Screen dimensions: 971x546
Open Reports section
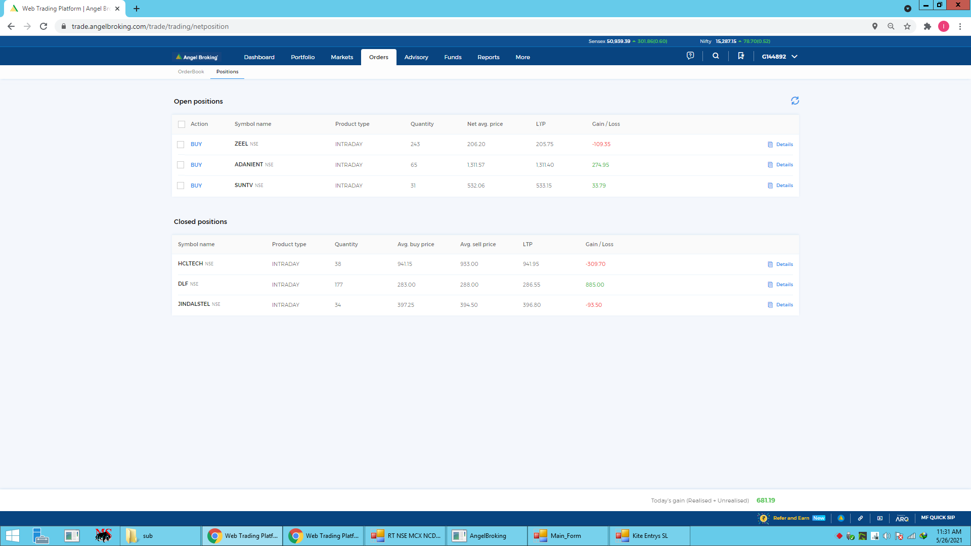coord(488,57)
